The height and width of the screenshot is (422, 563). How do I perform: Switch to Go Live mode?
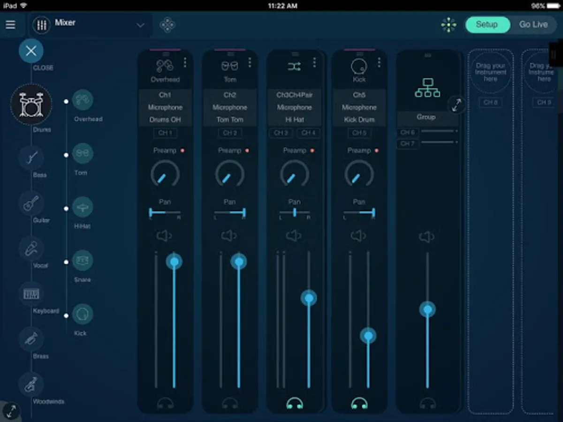click(x=533, y=24)
